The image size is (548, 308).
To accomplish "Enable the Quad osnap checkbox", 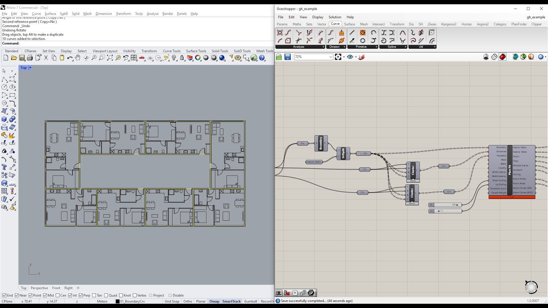I will [106, 295].
